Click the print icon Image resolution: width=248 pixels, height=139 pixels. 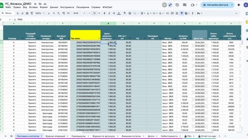coord(27,14)
